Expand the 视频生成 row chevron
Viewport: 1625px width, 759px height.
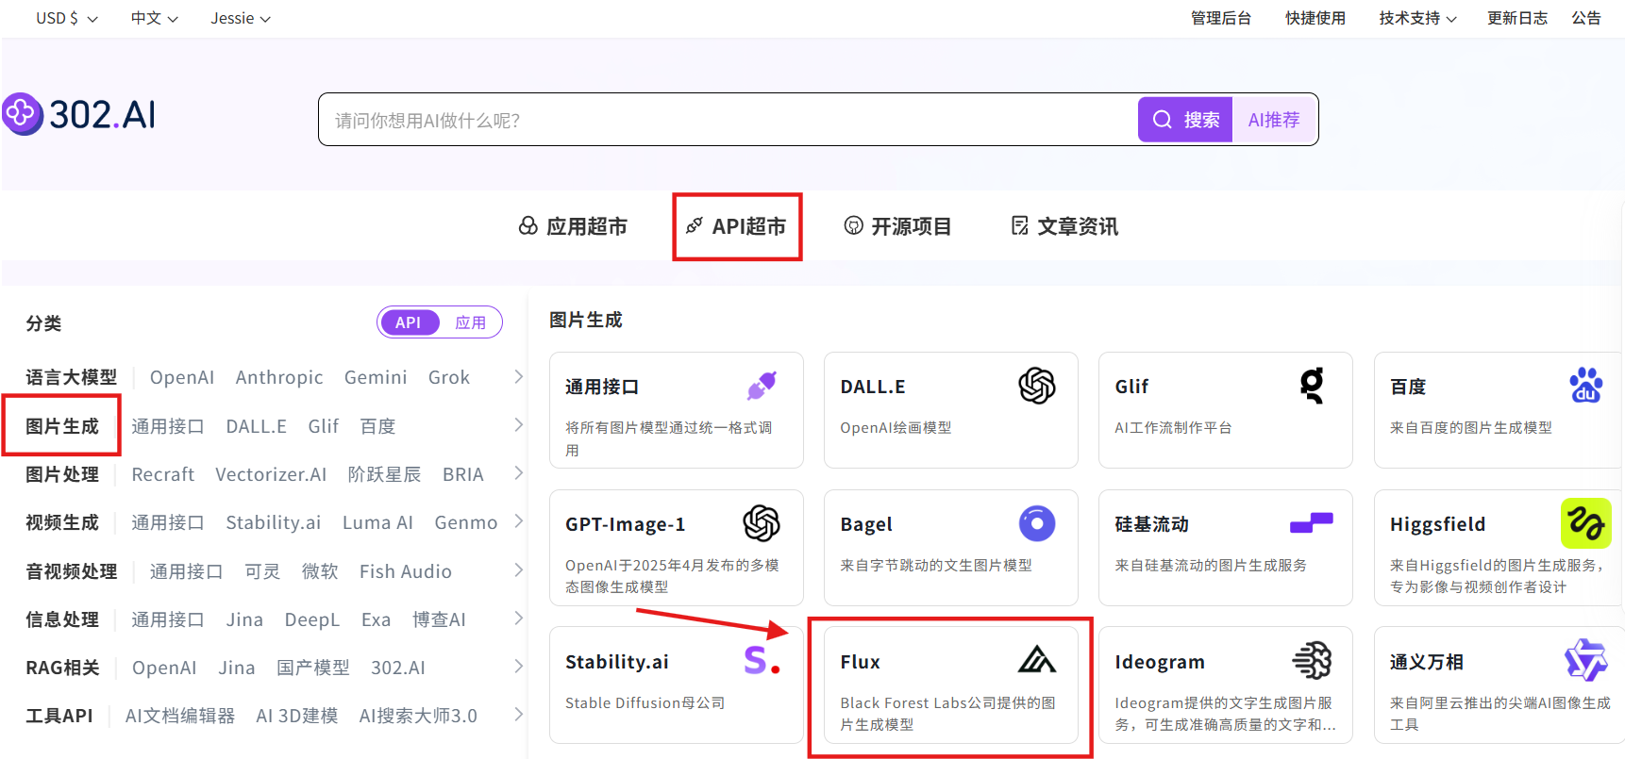point(518,521)
